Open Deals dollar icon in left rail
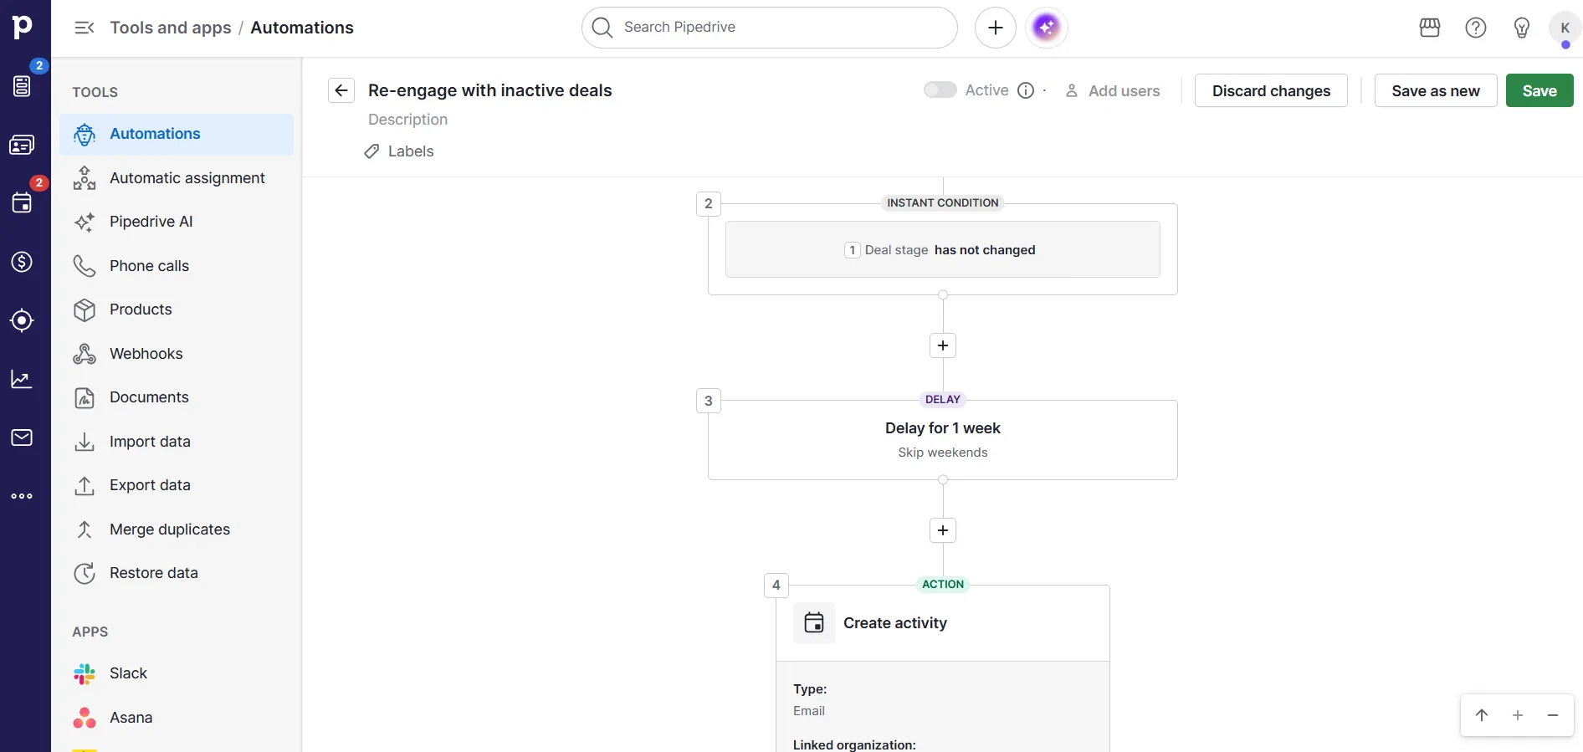 coord(22,262)
